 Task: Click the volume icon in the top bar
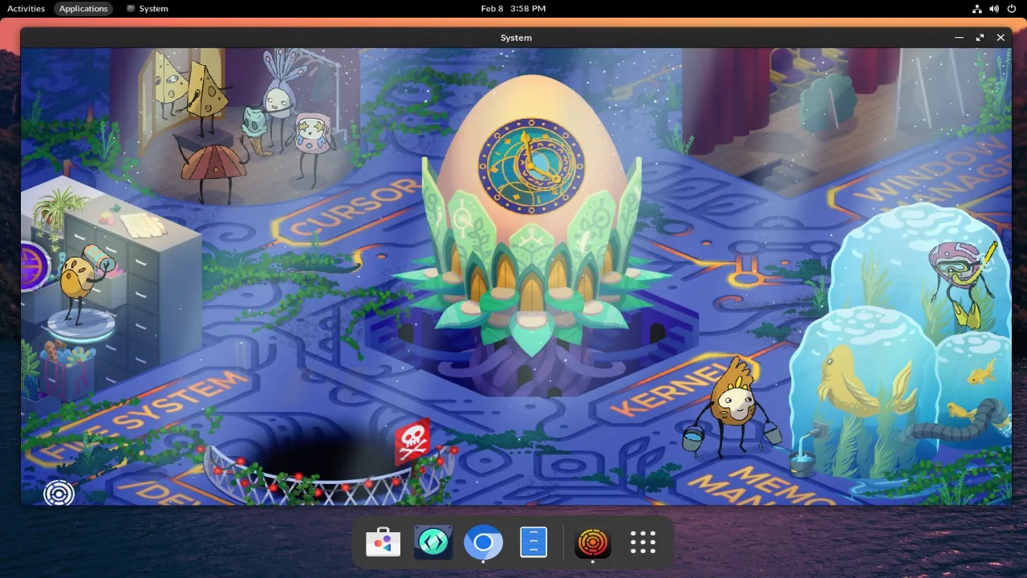coord(993,9)
